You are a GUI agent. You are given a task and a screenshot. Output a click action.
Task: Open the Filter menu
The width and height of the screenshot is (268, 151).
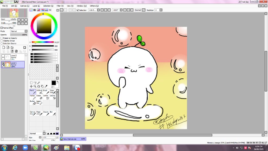60,6
